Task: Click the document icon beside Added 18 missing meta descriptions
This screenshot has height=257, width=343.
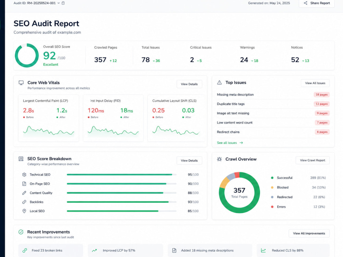Action: pyautogui.click(x=174, y=250)
